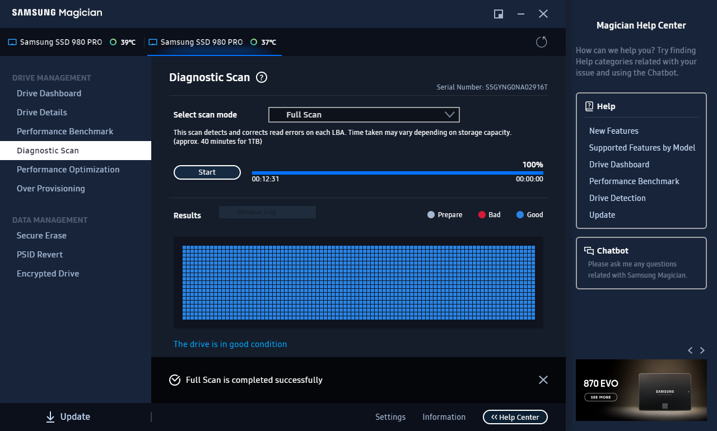Click the Help Center toggle button
Image resolution: width=717 pixels, height=431 pixels.
click(515, 417)
